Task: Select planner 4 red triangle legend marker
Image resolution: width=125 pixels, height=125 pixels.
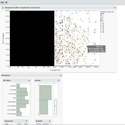Action: click(101, 17)
